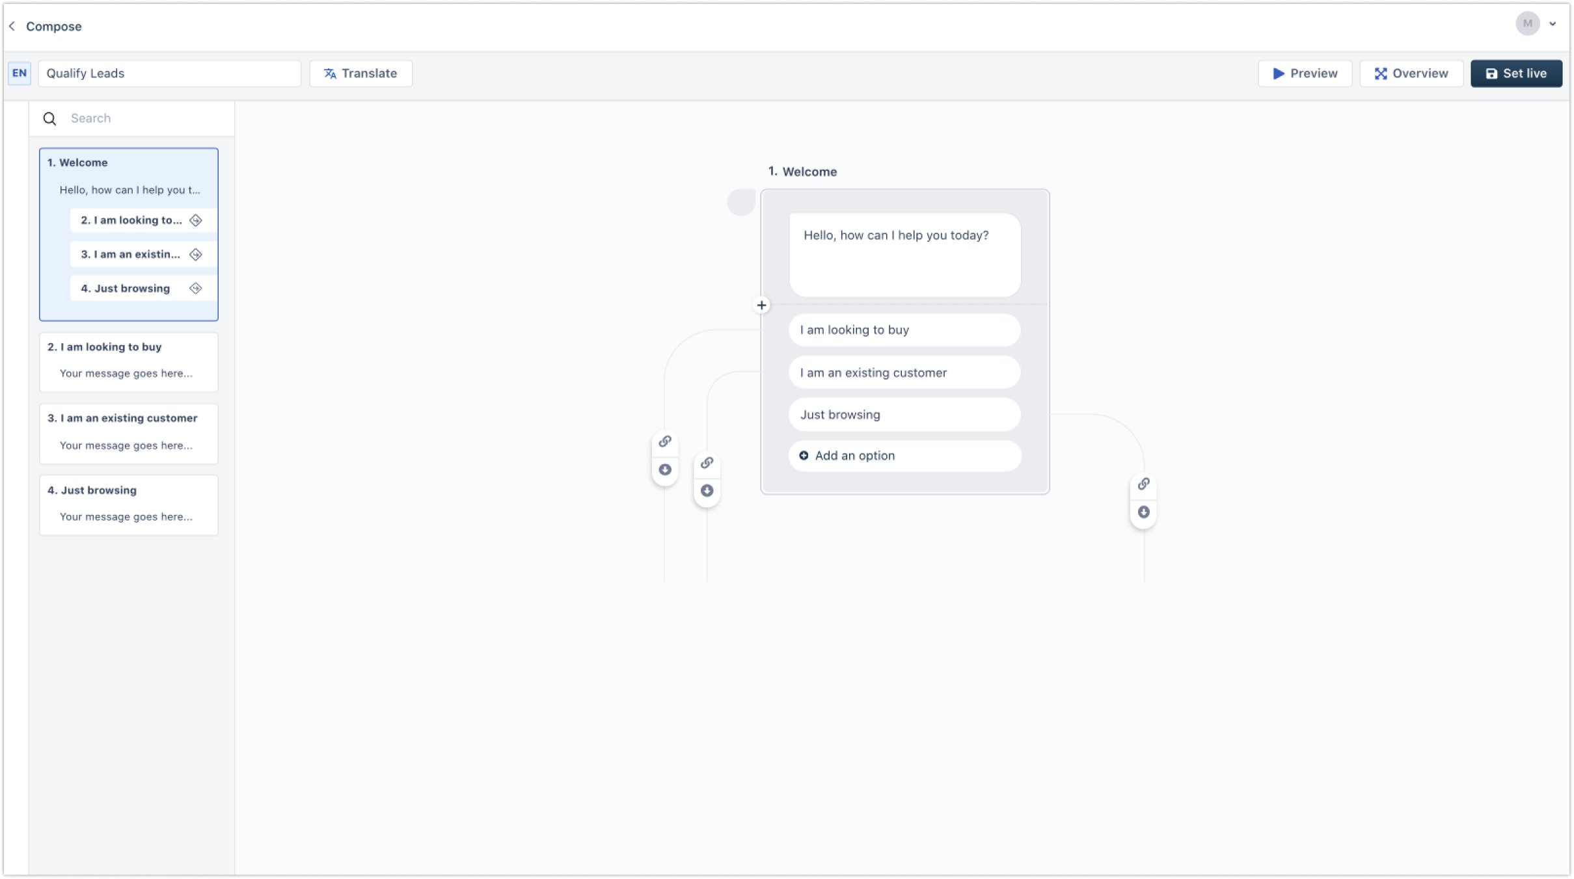Click the down-arrow icon on leftmost branch

click(664, 469)
